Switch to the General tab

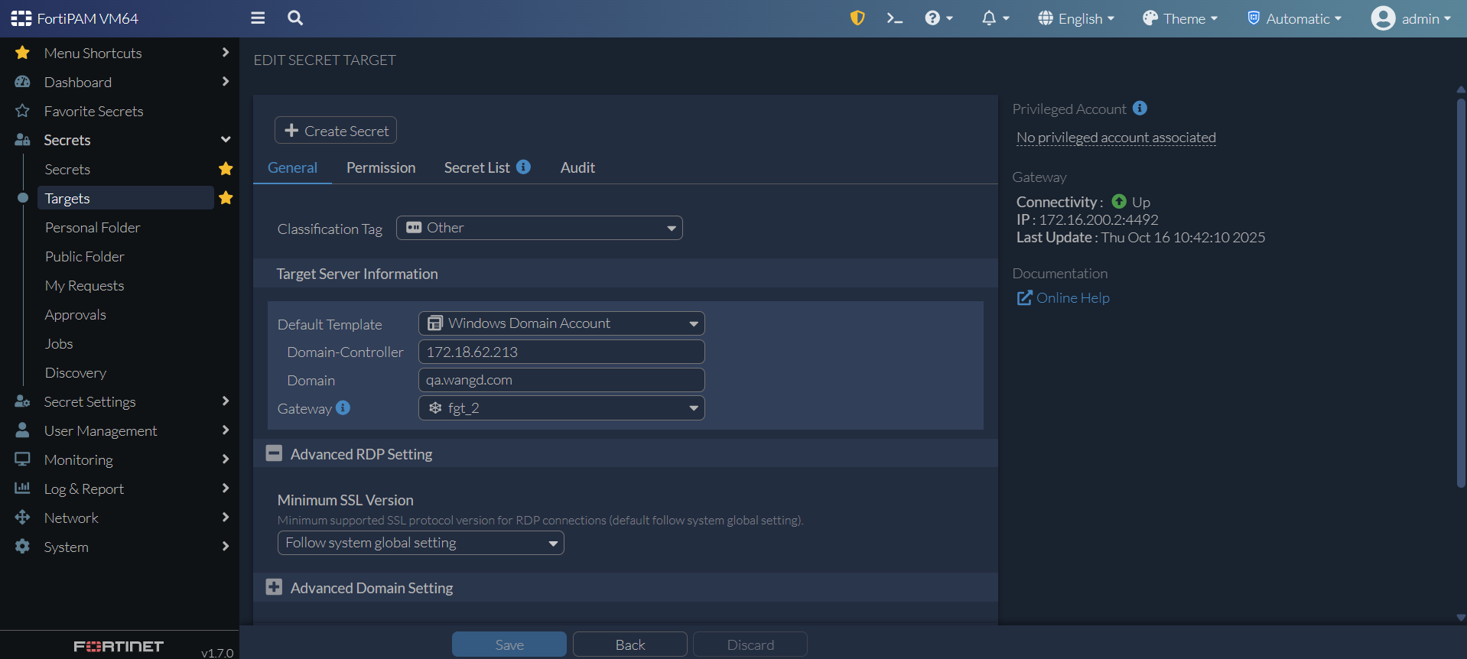pos(292,167)
